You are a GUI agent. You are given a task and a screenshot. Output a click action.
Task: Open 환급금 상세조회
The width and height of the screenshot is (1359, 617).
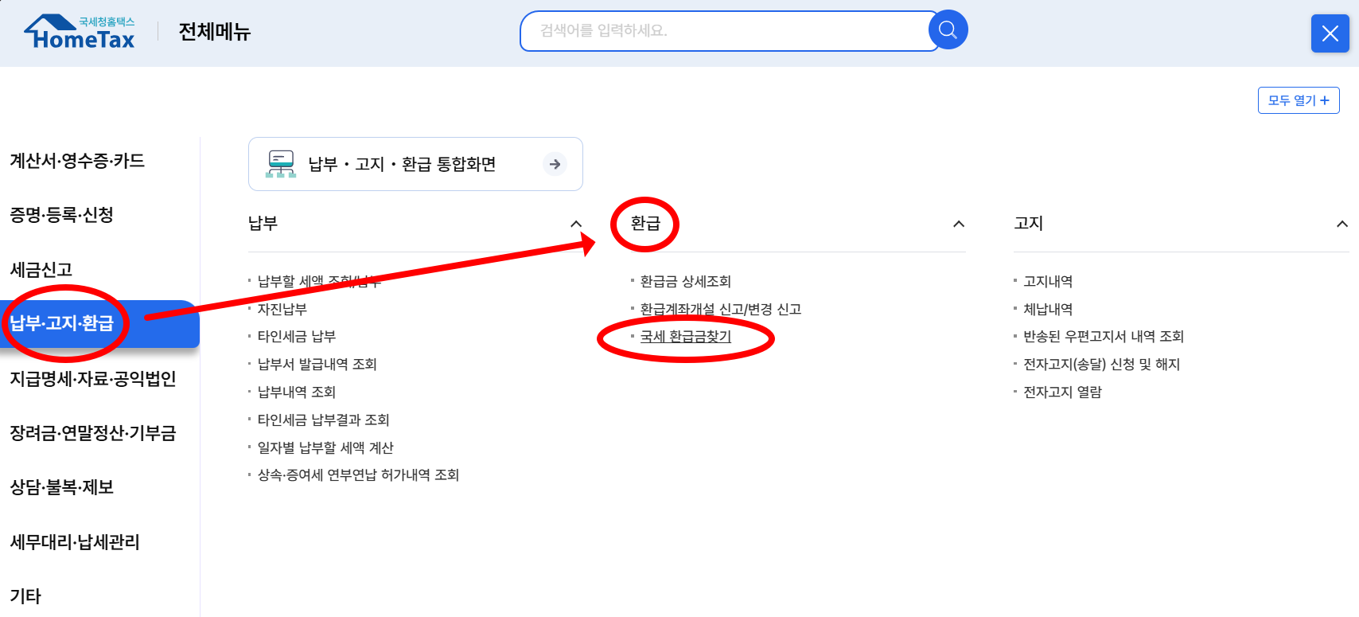coord(683,281)
